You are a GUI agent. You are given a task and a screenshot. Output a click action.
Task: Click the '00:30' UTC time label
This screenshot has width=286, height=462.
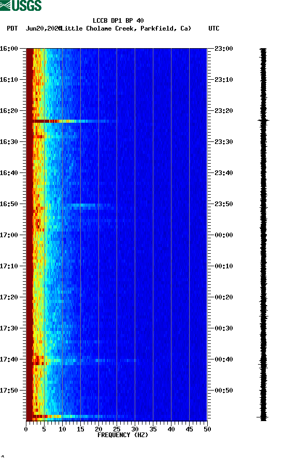point(224,328)
